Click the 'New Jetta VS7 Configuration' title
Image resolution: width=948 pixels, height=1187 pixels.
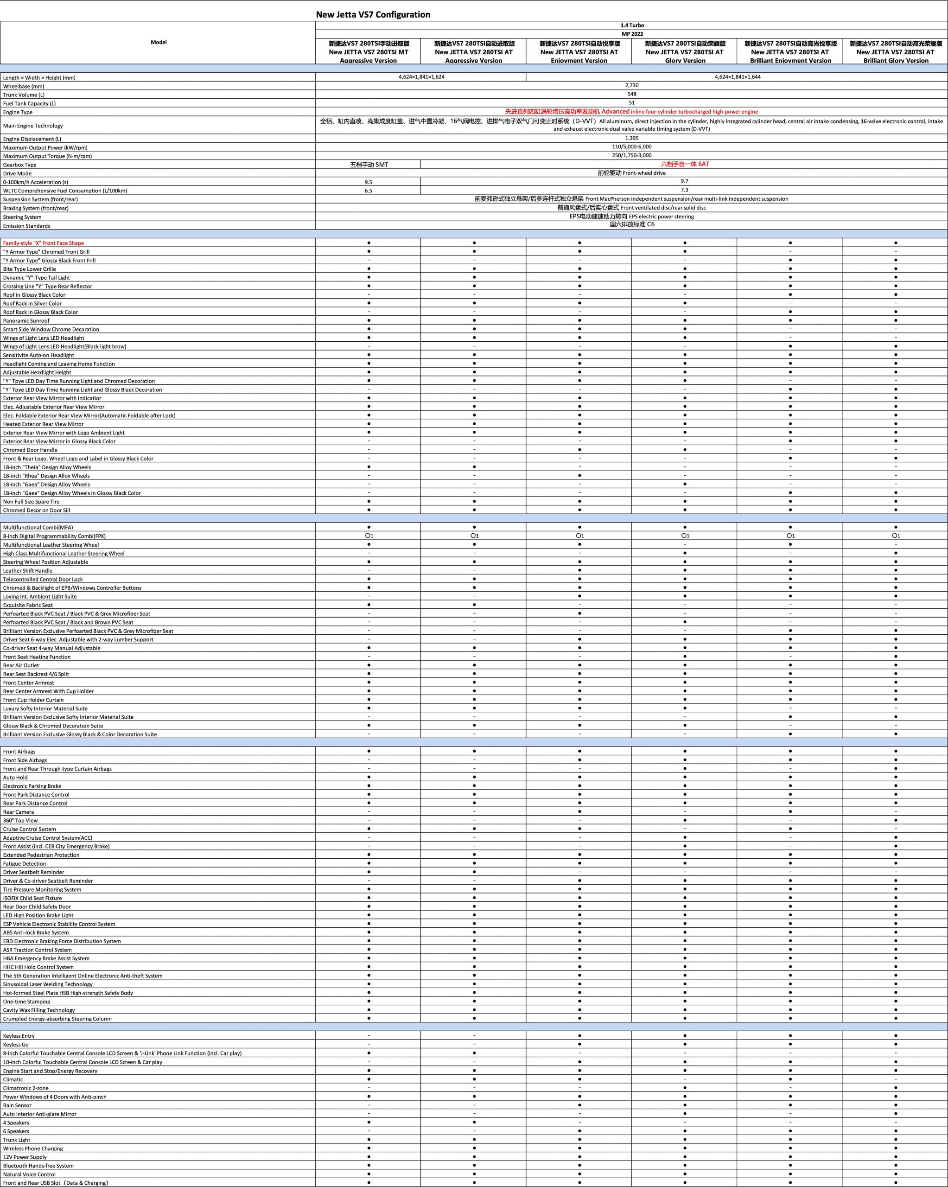point(373,15)
